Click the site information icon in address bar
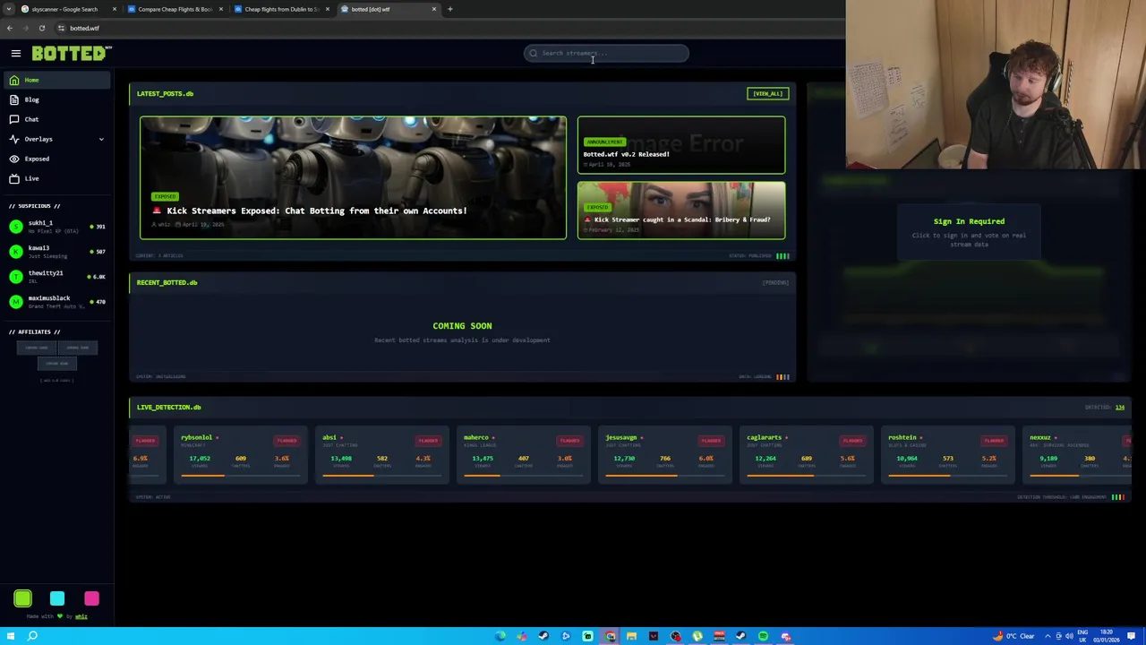The width and height of the screenshot is (1146, 645). (x=62, y=28)
